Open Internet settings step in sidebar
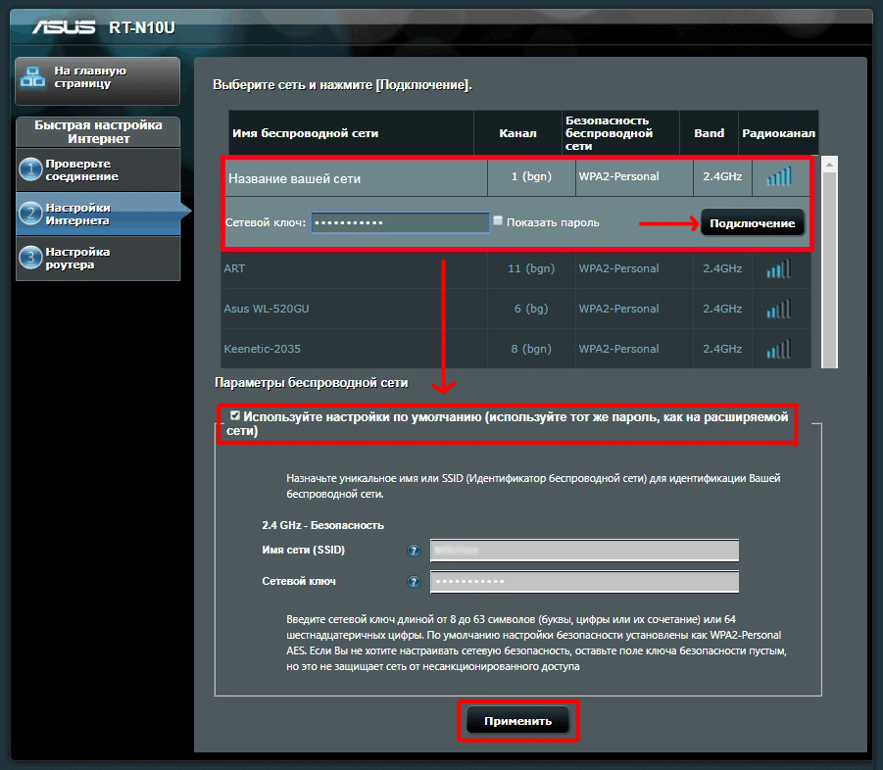Viewport: 883px width, 770px height. (98, 214)
